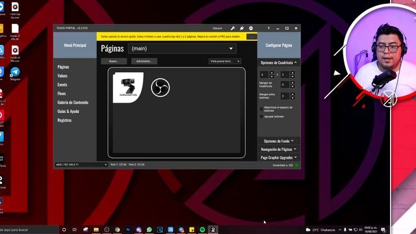Click the Windows taskbar search box
Screen dimensions: 416x234
point(29,229)
